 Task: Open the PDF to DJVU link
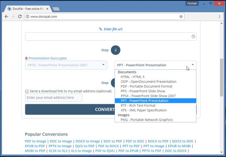point(105,151)
